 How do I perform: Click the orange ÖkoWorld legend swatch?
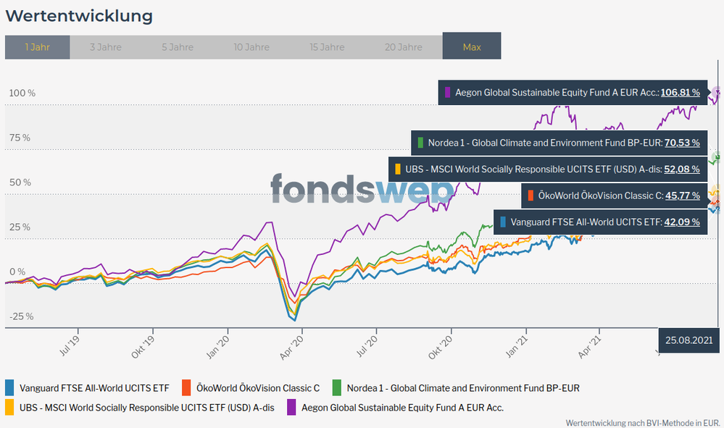(187, 387)
